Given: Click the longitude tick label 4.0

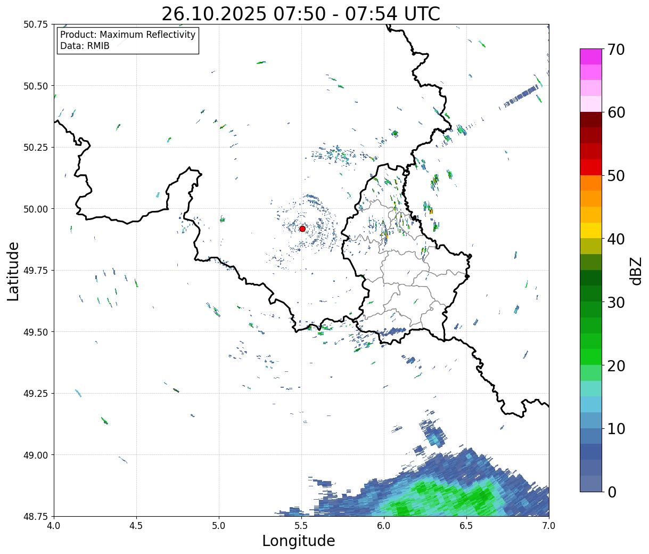Looking at the screenshot, I should (54, 525).
